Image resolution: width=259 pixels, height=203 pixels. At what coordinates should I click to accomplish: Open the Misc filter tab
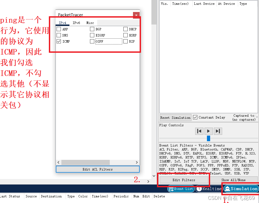click(x=90, y=23)
